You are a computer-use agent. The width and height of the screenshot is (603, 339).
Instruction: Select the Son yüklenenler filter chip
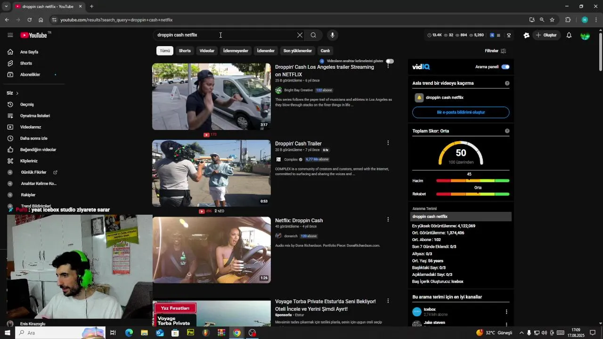297,51
